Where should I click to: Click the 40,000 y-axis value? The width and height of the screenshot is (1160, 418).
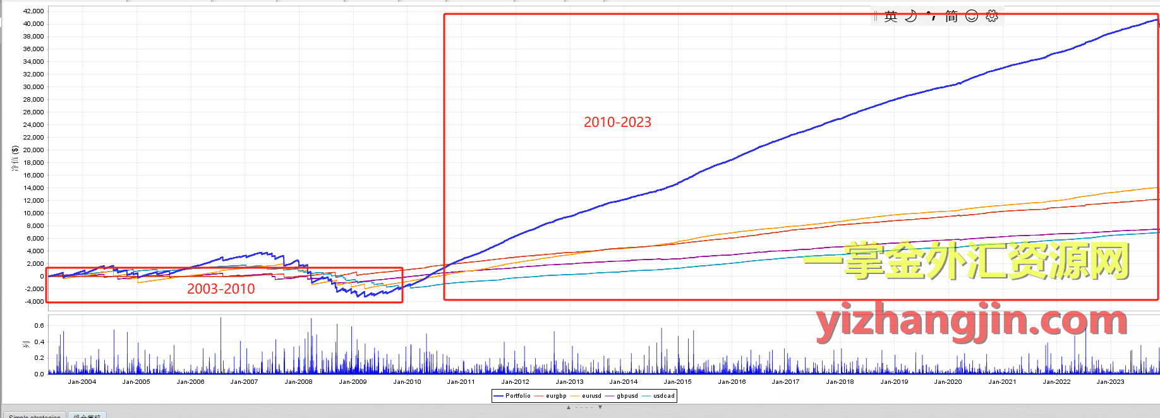pos(33,24)
